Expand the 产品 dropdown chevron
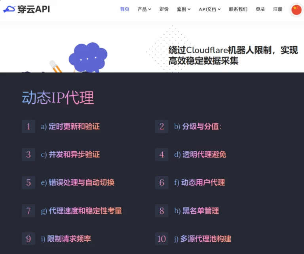The width and height of the screenshot is (304, 254). 150,9
